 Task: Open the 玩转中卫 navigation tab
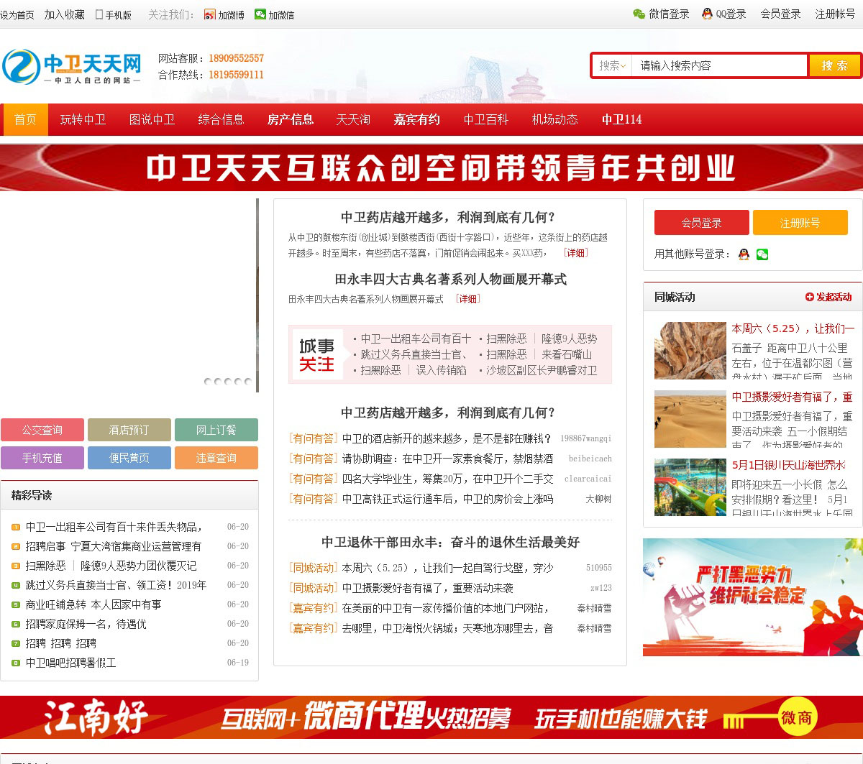pos(83,119)
